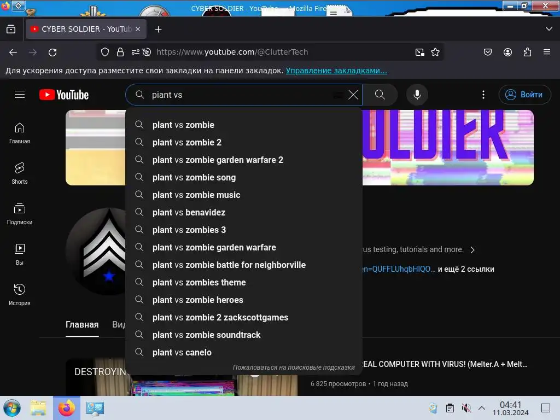Expand the list all tabs dropdown arrow

tap(549, 29)
